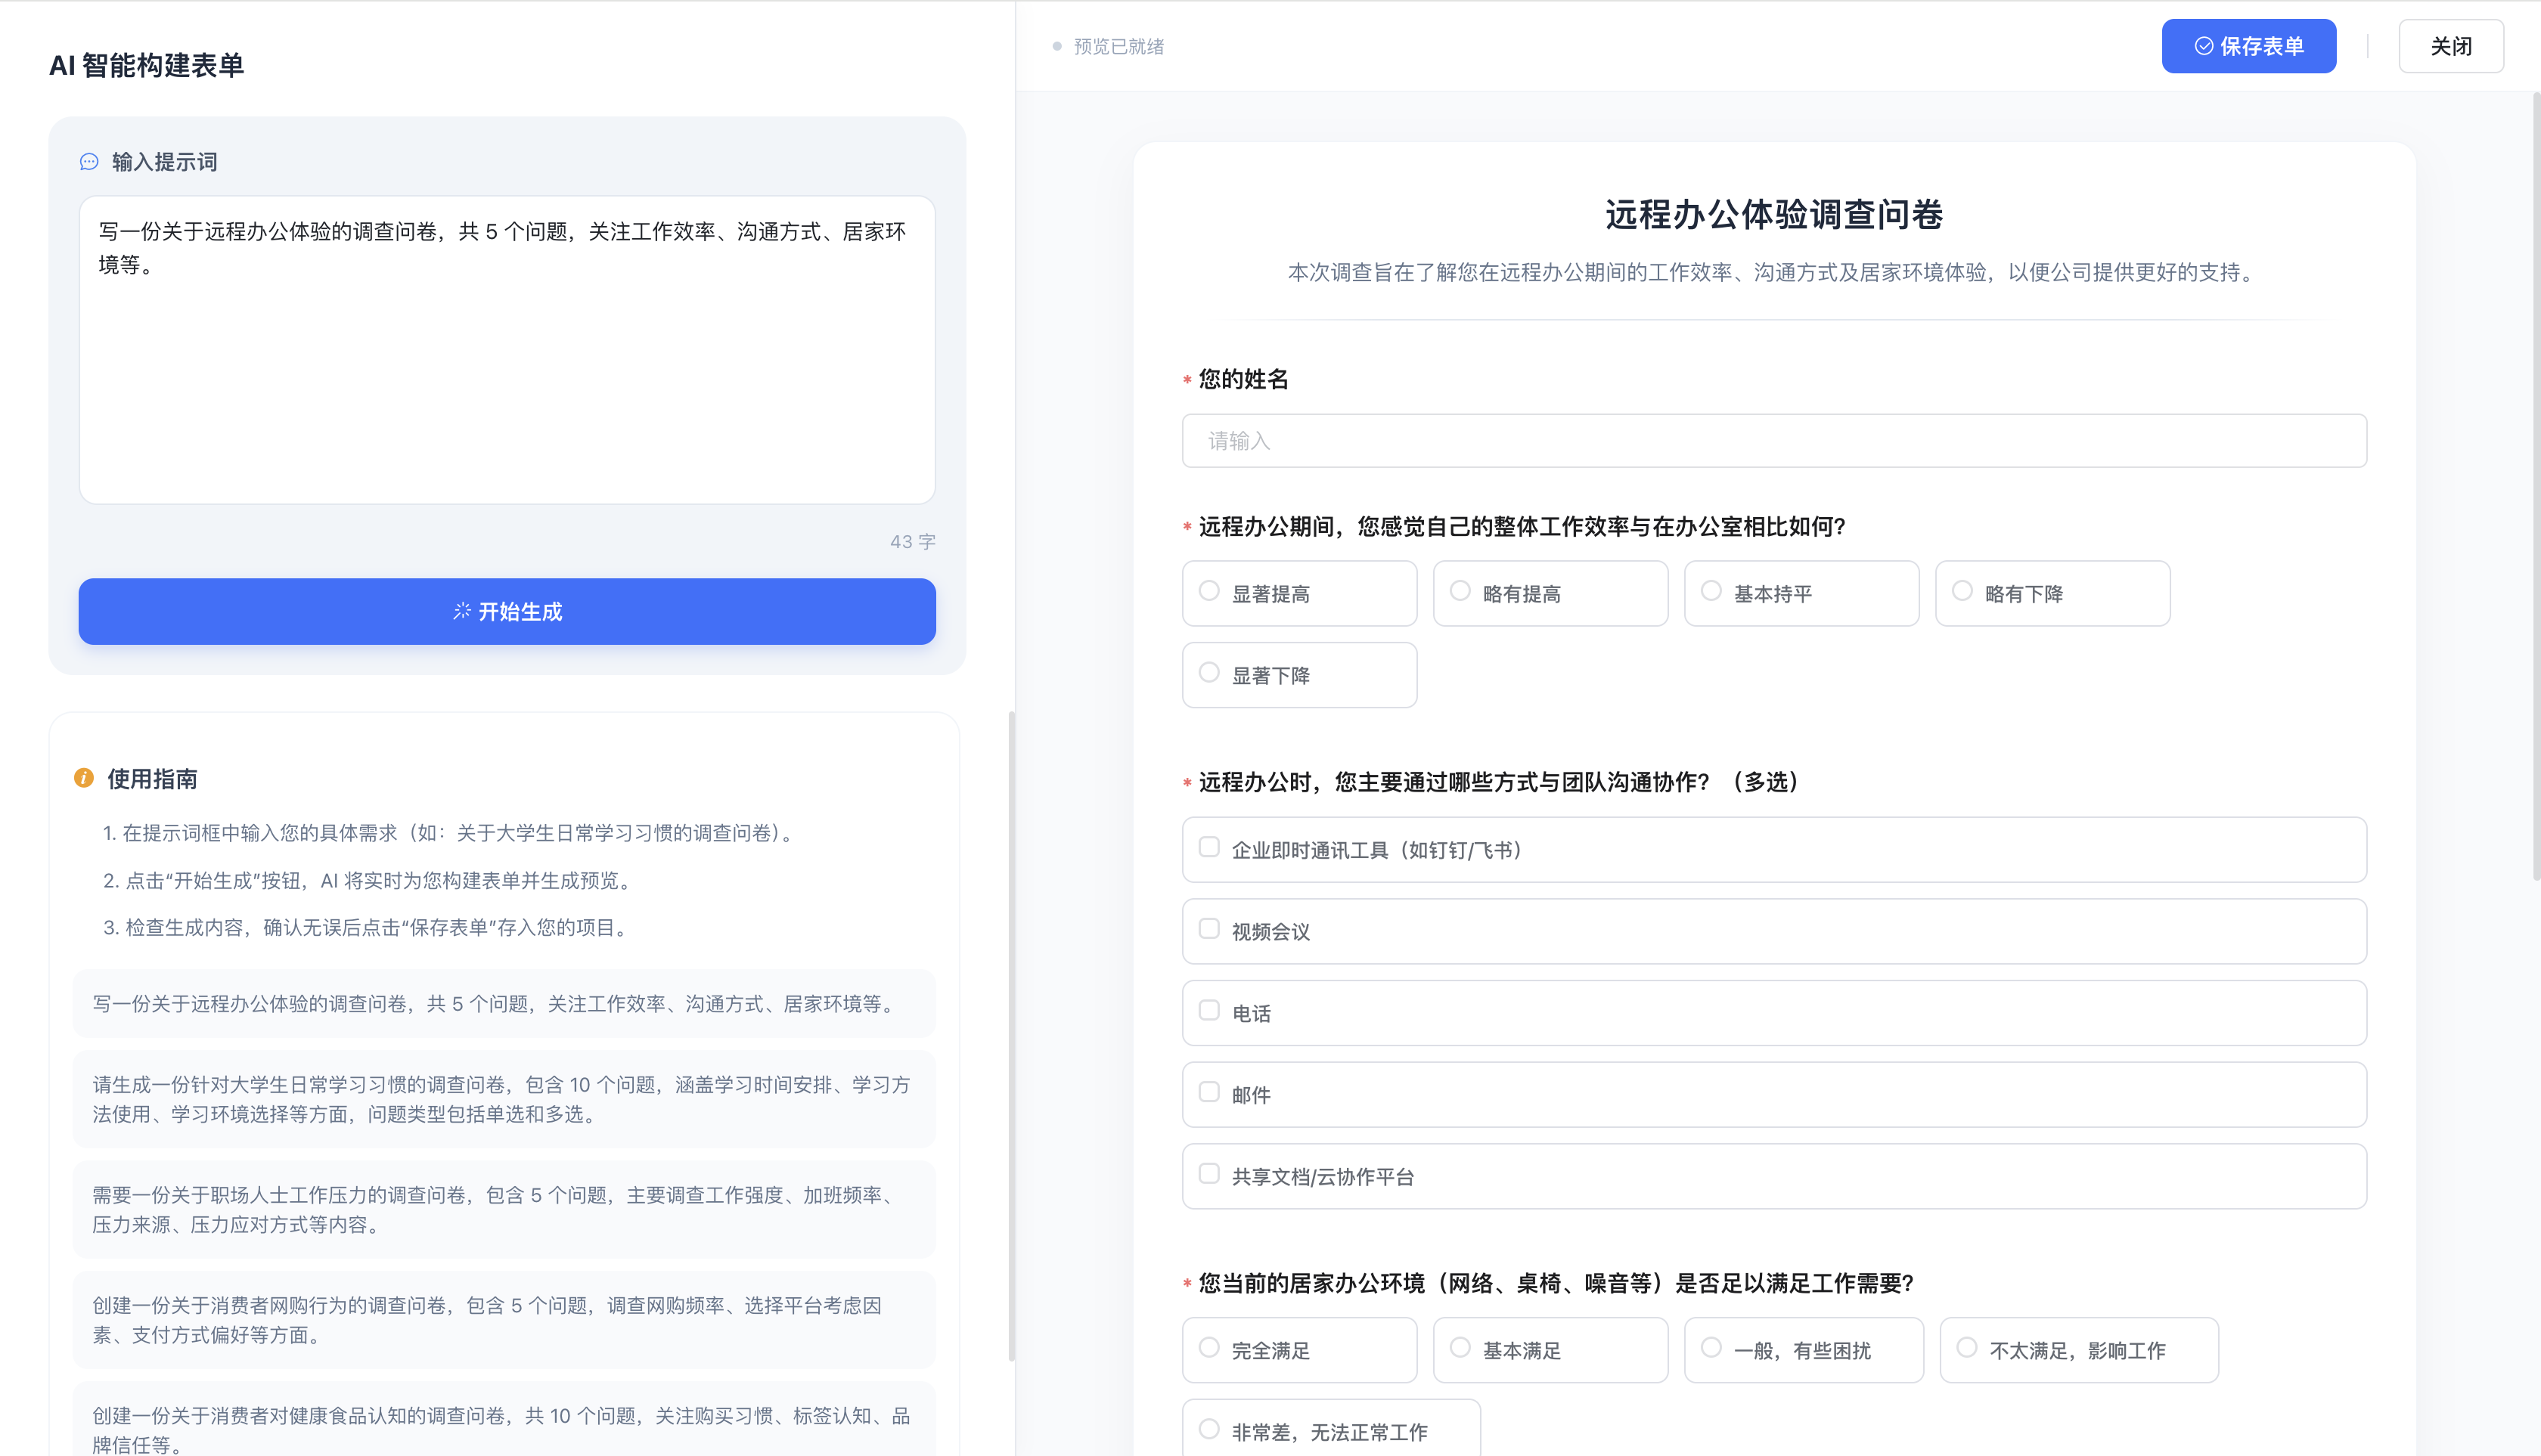
Task: Click guide step 3 about 保存表单
Action: [x=367, y=927]
